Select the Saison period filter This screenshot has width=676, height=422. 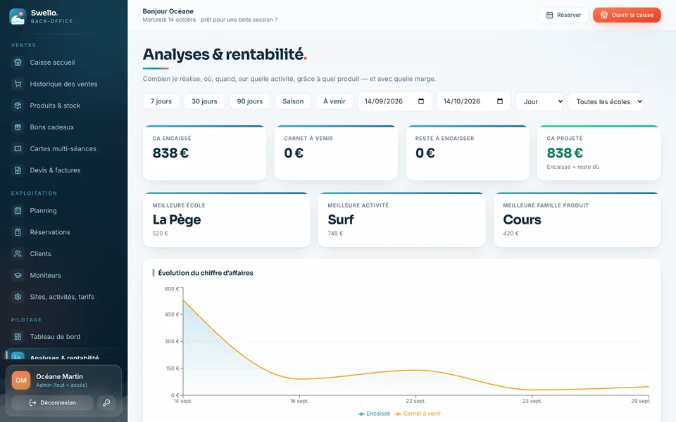[x=293, y=101]
